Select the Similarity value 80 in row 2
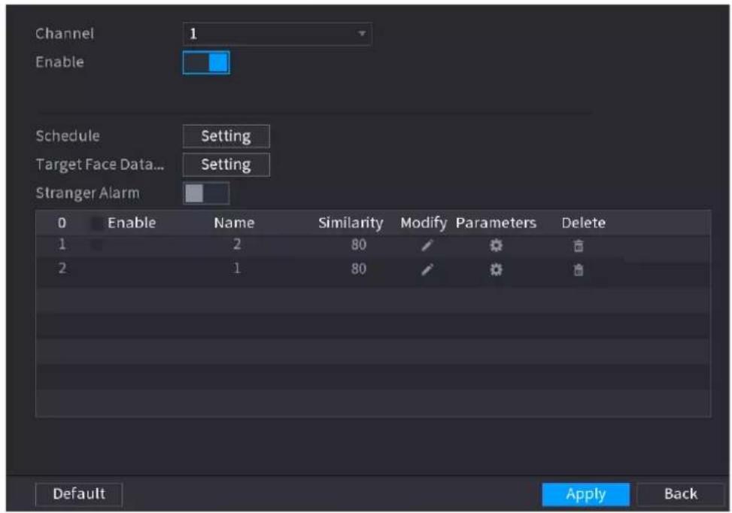Image resolution: width=732 pixels, height=513 pixels. point(359,269)
